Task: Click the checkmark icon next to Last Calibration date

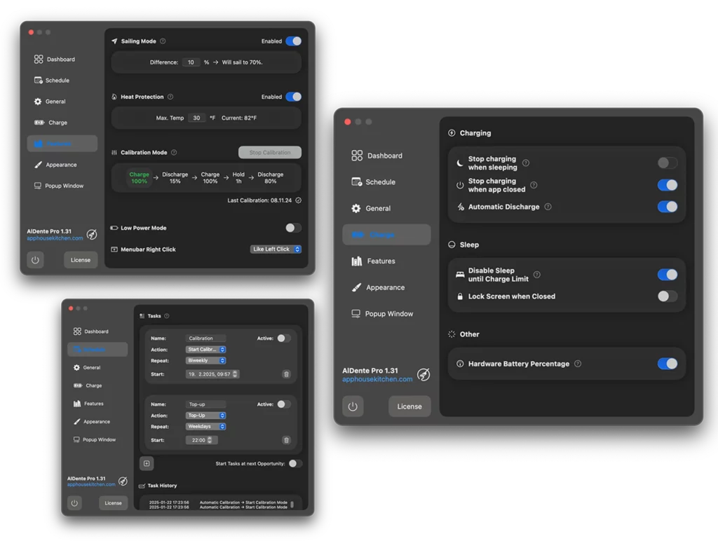Action: click(x=298, y=200)
